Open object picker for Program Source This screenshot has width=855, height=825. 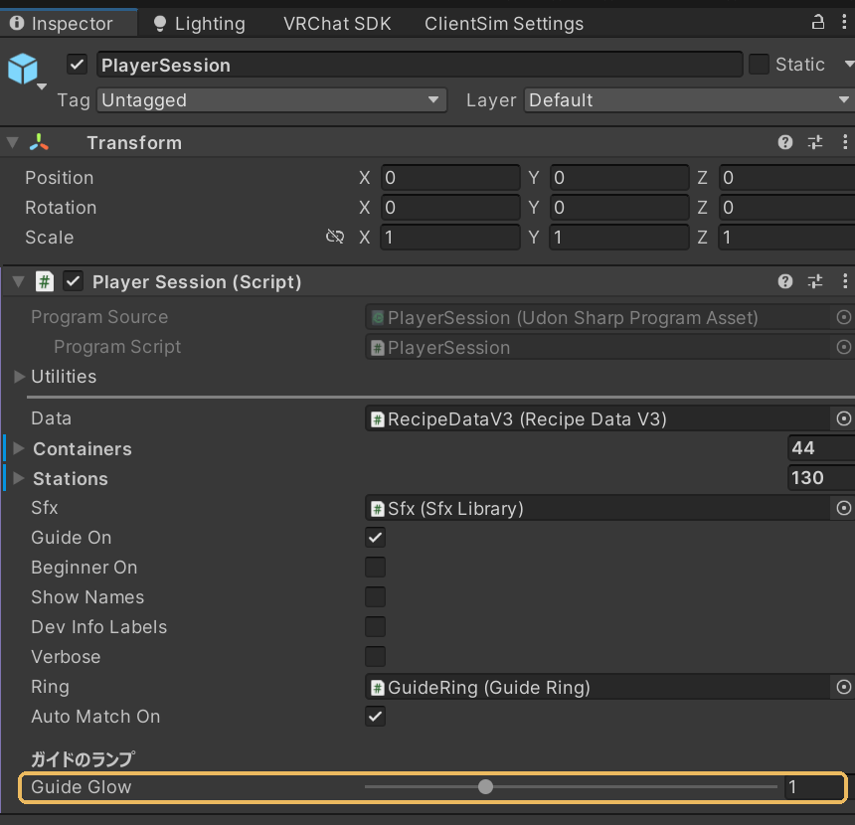coord(843,317)
